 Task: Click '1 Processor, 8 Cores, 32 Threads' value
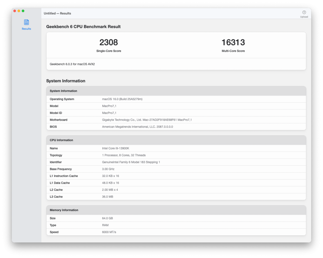[124, 155]
